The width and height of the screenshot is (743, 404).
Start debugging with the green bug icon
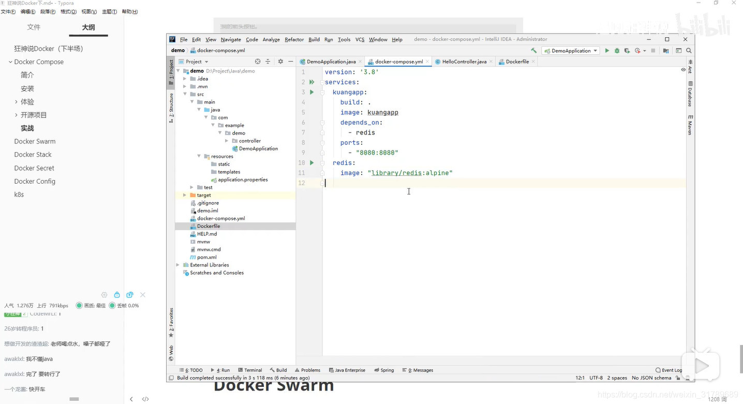(617, 51)
